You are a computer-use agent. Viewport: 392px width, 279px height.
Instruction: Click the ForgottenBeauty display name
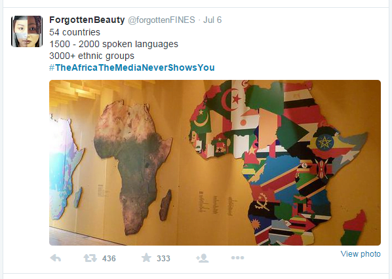[x=87, y=20]
